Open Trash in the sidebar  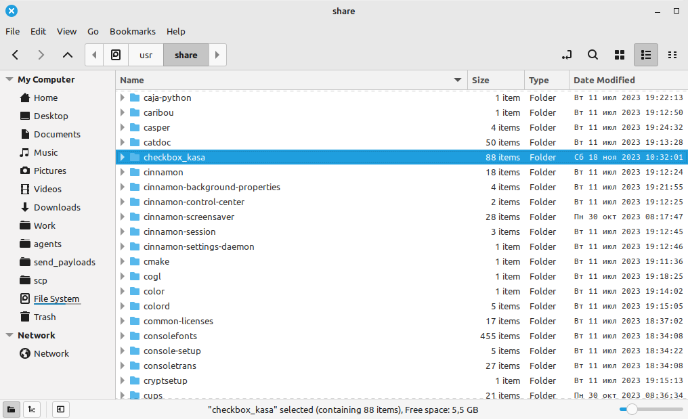pos(45,317)
